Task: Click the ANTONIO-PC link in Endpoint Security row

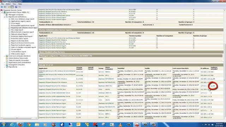Action: click(109, 79)
